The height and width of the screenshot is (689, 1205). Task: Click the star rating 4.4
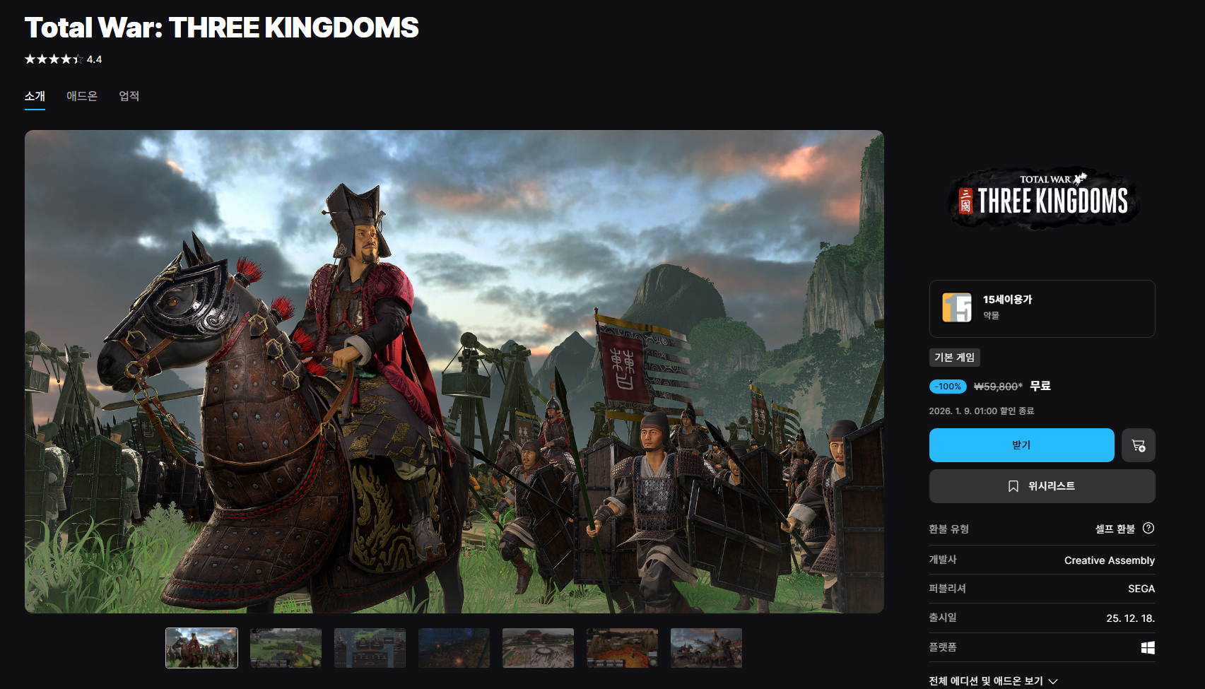pyautogui.click(x=63, y=59)
